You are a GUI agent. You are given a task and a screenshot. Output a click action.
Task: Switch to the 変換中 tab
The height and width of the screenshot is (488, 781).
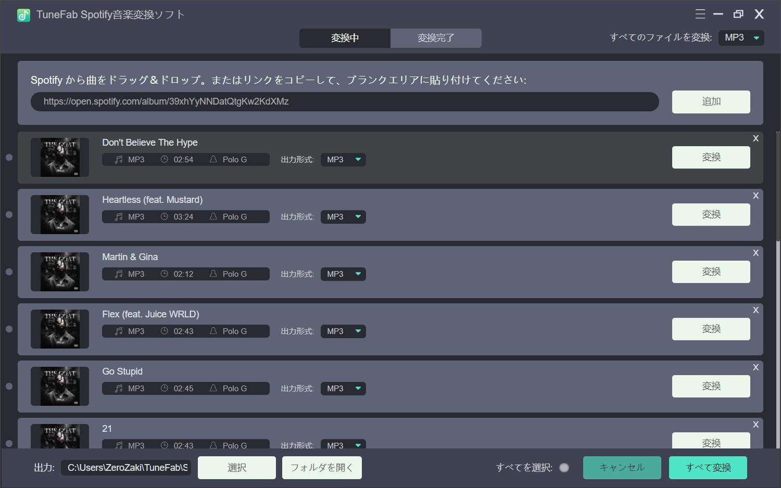(345, 38)
